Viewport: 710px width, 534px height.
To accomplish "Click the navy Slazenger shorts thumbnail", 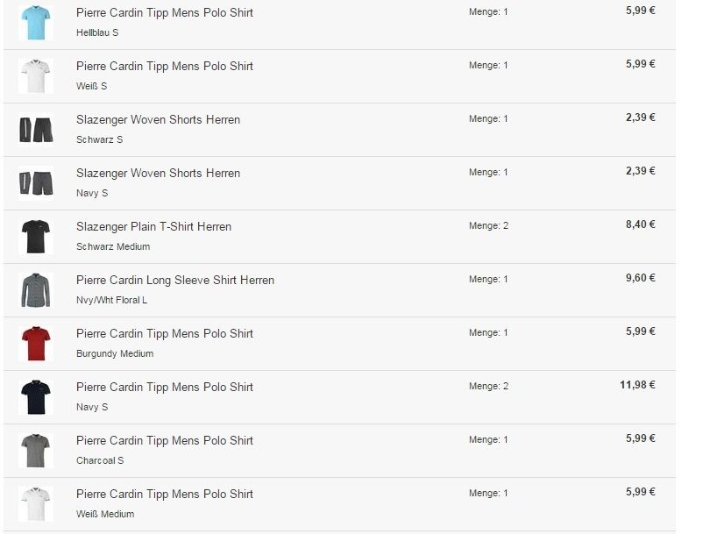I will coord(36,183).
